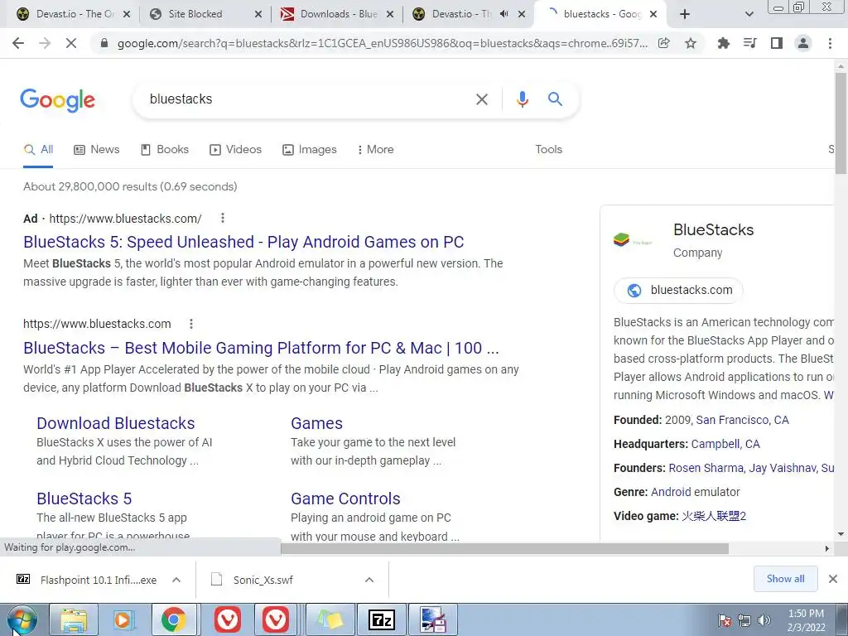Open new tab with plus button
The image size is (848, 636).
point(685,14)
